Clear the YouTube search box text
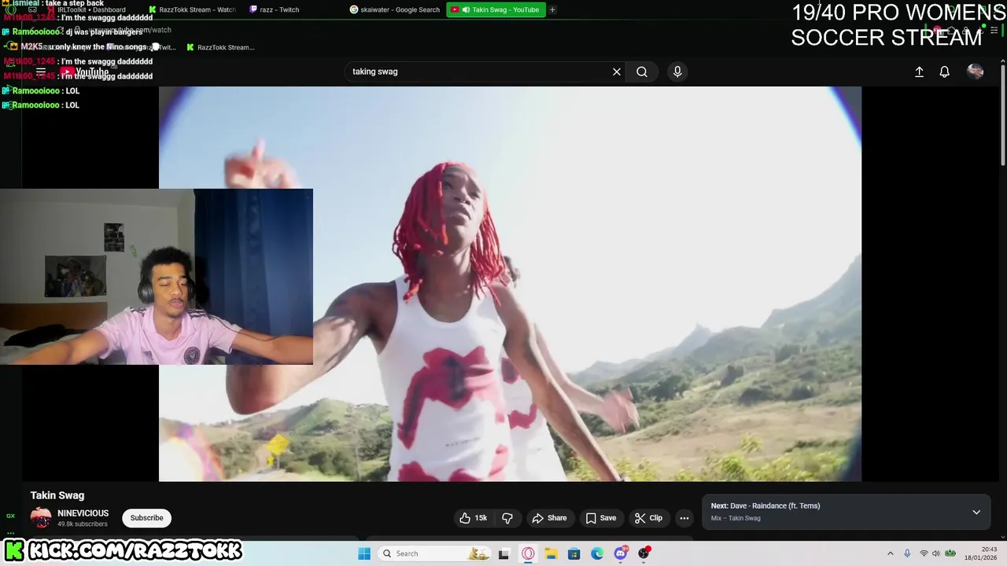This screenshot has width=1007, height=566. [x=617, y=72]
